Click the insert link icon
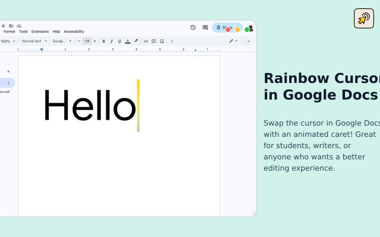380x237 pixels. (145, 41)
